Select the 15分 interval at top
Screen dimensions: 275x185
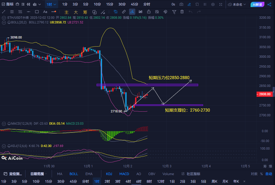pos(110,4)
